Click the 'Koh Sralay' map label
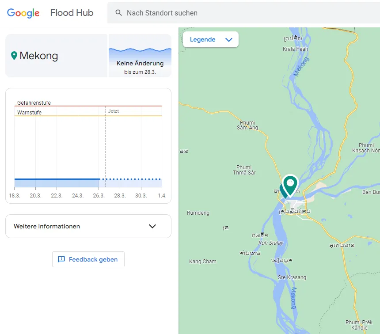The height and width of the screenshot is (334, 380). point(271,243)
